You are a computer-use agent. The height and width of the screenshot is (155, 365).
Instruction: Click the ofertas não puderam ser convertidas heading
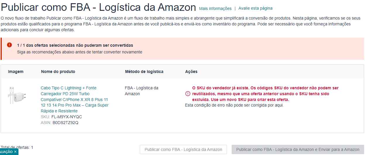75,45
